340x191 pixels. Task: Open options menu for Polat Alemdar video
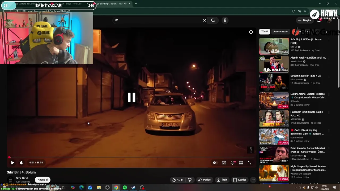pyautogui.click(x=329, y=149)
